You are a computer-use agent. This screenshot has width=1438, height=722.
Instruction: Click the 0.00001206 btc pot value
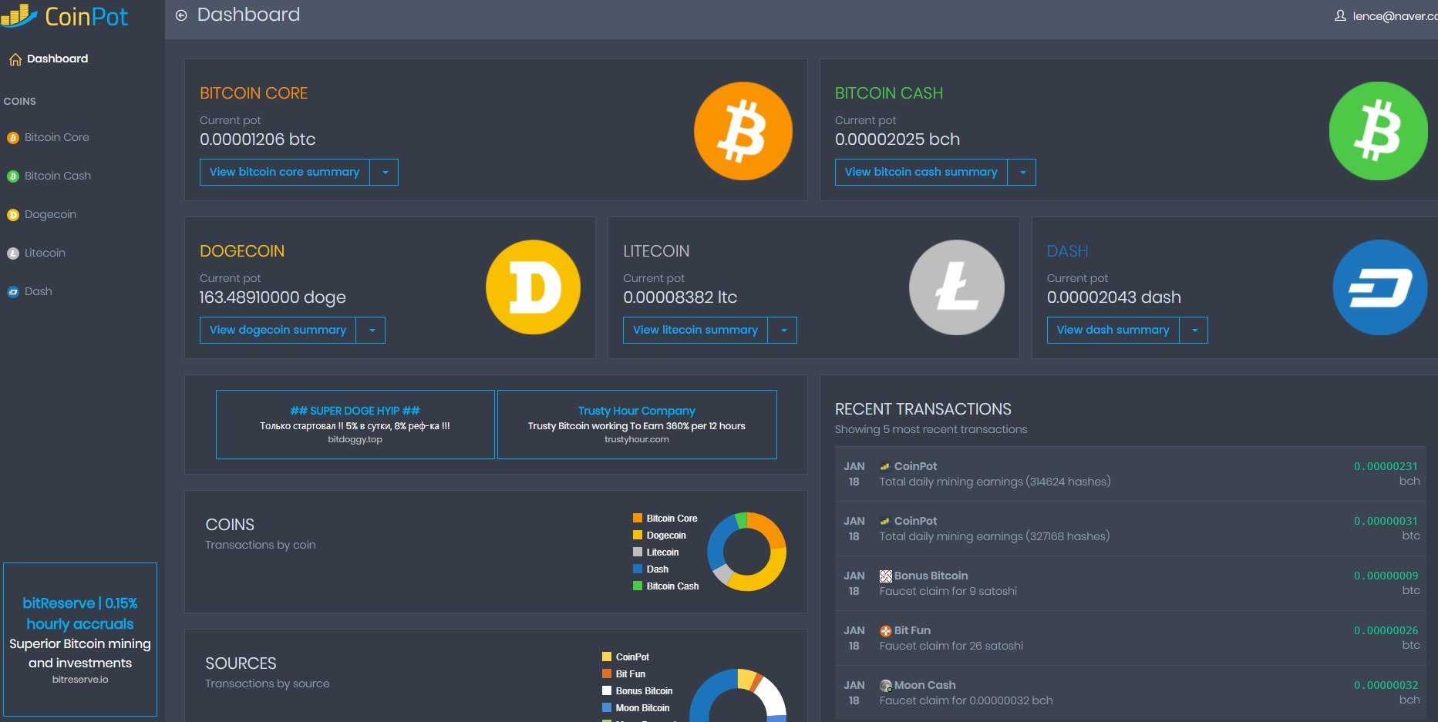[x=258, y=139]
